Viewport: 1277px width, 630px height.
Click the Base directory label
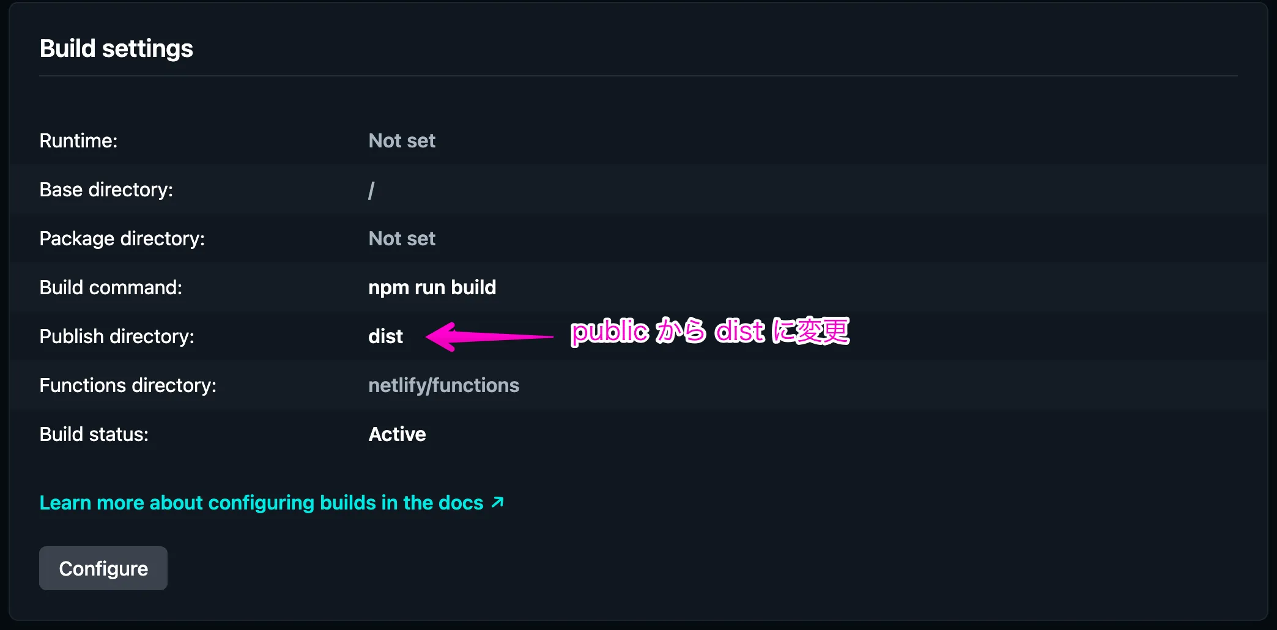(x=106, y=190)
